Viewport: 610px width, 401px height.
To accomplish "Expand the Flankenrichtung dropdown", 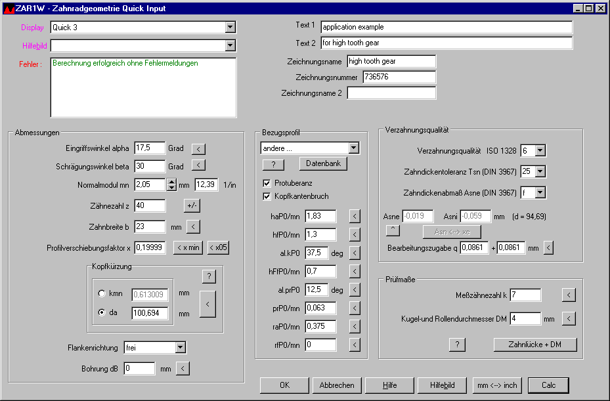I will (x=181, y=347).
